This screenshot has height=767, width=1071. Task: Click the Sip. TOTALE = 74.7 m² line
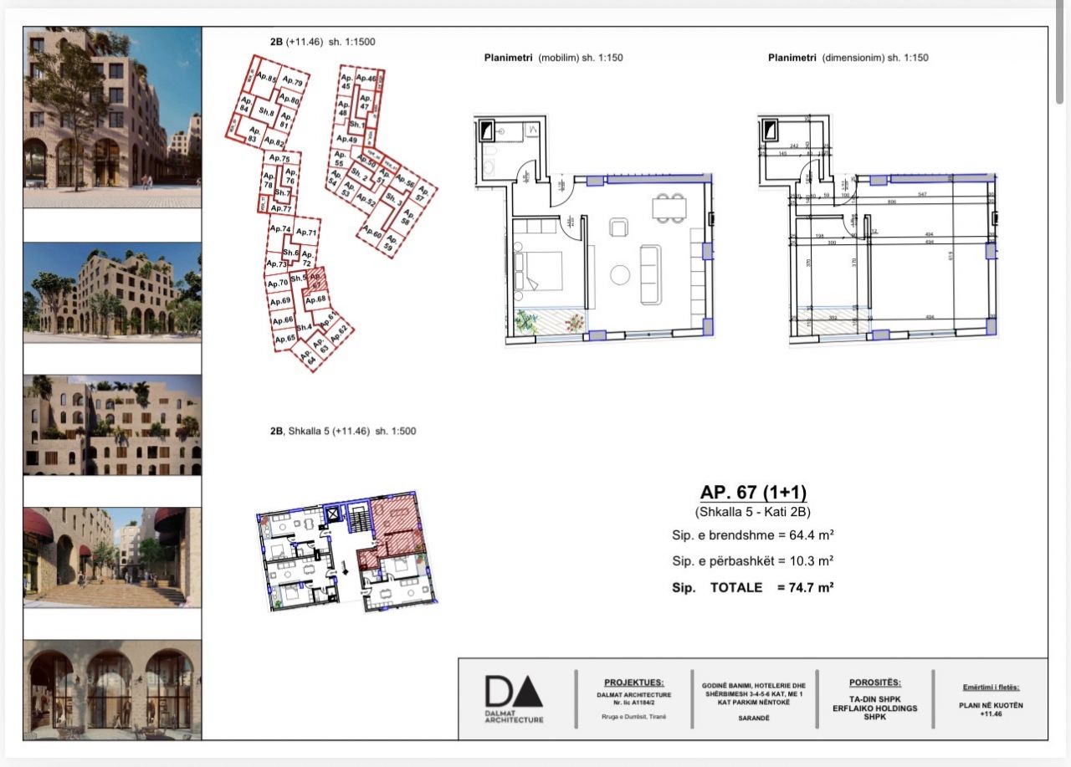pos(752,588)
